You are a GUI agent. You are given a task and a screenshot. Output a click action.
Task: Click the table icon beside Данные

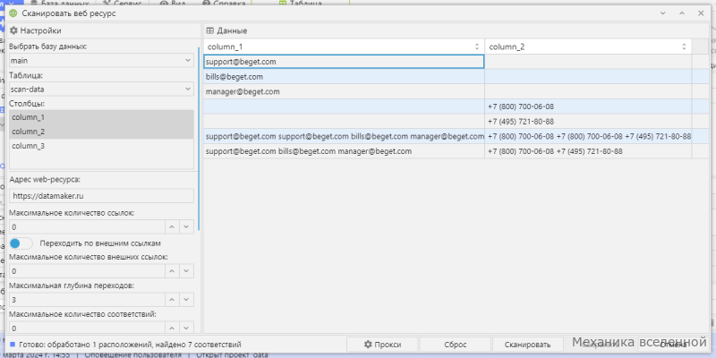point(210,30)
